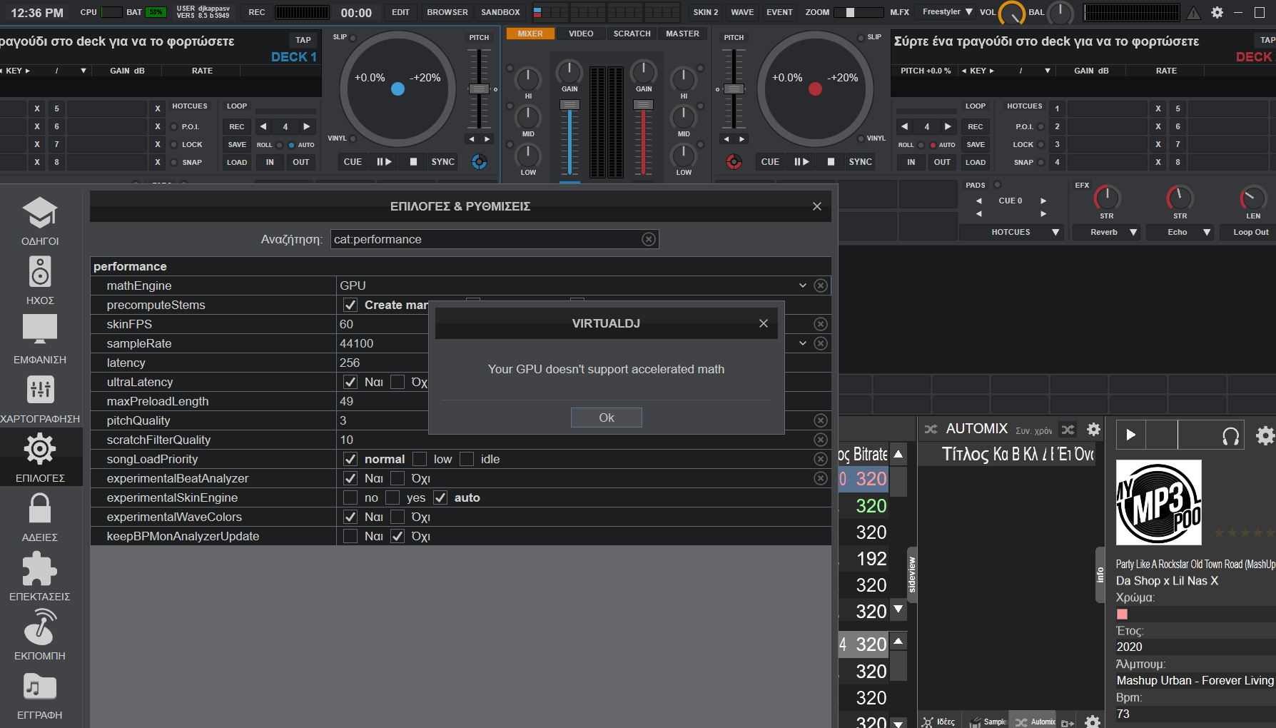Screen dimensions: 1276x728
Task: Open deck 1 key dropdown arrow
Action: (x=83, y=71)
